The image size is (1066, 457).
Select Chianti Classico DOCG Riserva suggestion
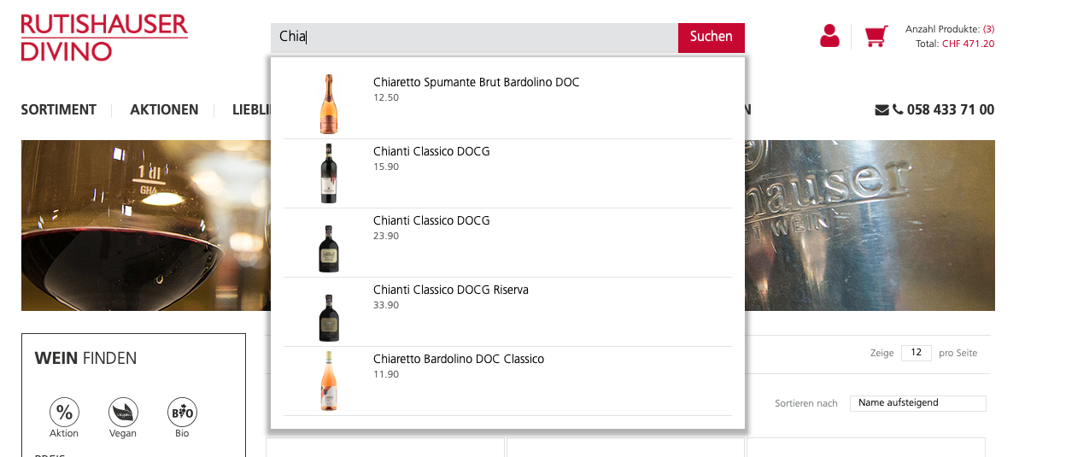point(450,290)
